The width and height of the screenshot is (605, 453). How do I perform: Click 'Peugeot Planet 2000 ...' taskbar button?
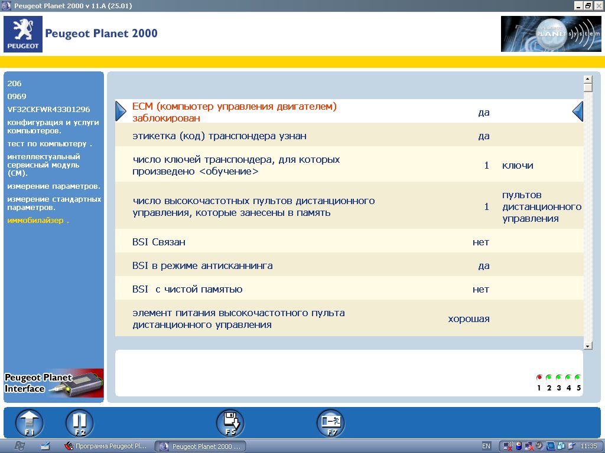coord(200,446)
